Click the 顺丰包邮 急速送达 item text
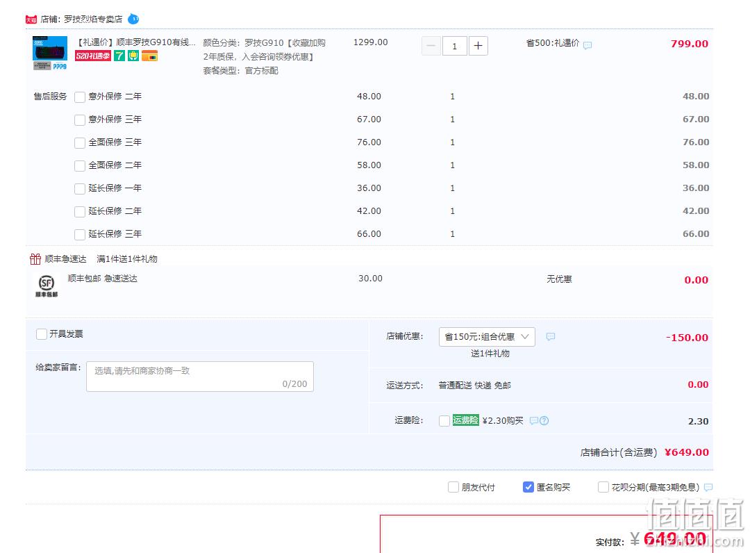 click(x=102, y=279)
